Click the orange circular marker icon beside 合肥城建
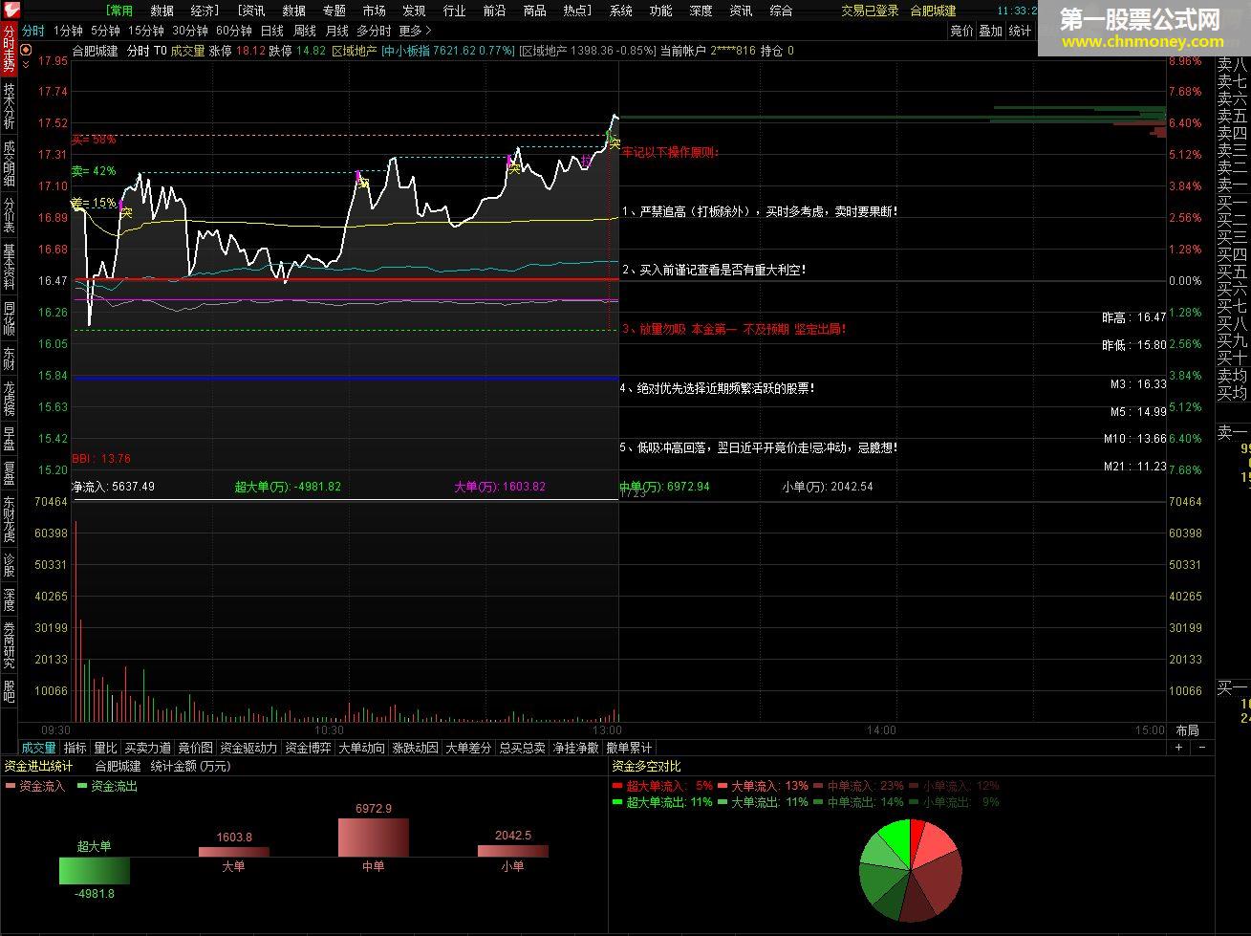 point(25,49)
